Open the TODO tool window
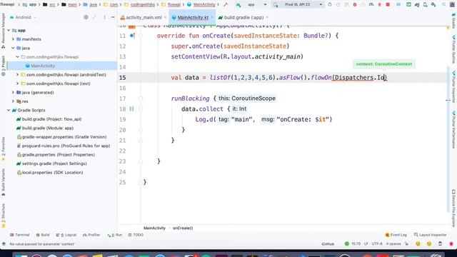Image resolution: width=457 pixels, height=257 pixels. 136,235
